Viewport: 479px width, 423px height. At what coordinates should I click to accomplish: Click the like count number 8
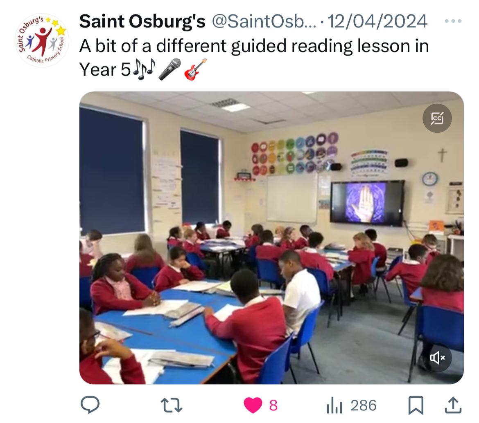pyautogui.click(x=273, y=405)
